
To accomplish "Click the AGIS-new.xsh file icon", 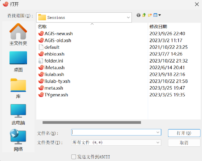I will coord(41,34).
